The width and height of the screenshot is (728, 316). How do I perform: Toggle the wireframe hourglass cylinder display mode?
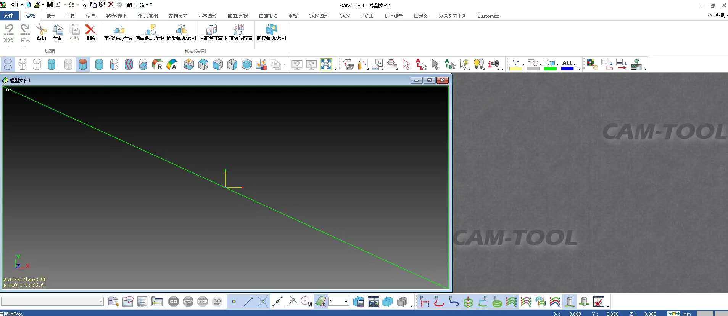[x=8, y=64]
